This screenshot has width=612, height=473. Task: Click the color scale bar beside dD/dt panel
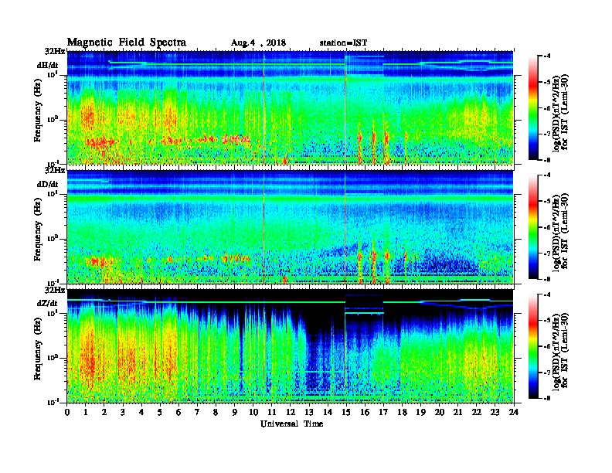532,227
